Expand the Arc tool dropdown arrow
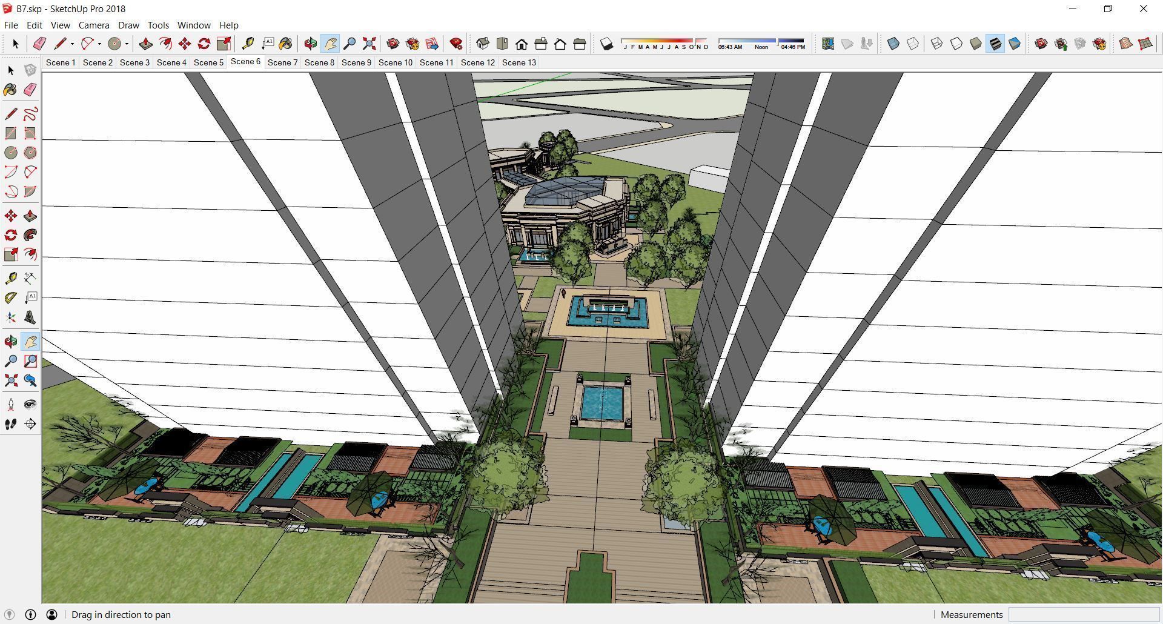Image resolution: width=1163 pixels, height=624 pixels. [99, 44]
